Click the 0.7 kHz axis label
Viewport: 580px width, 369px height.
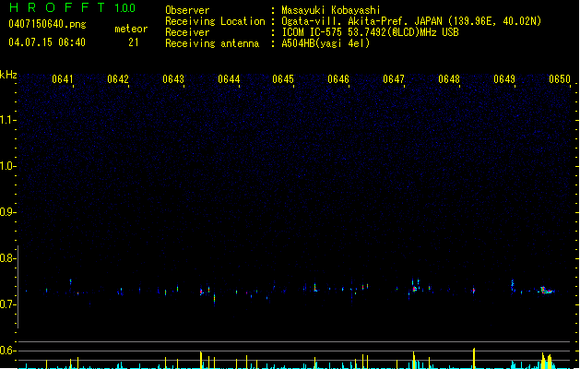tap(7, 304)
